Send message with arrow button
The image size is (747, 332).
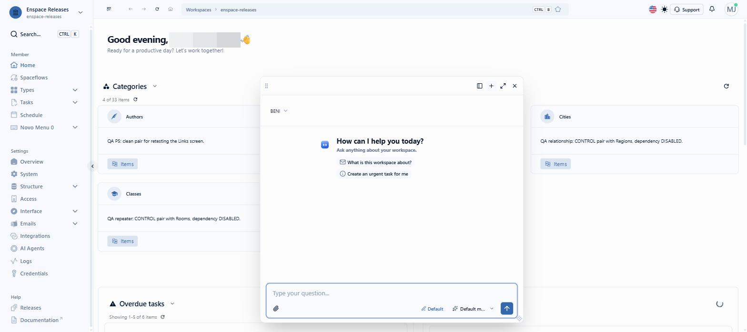[x=507, y=309]
